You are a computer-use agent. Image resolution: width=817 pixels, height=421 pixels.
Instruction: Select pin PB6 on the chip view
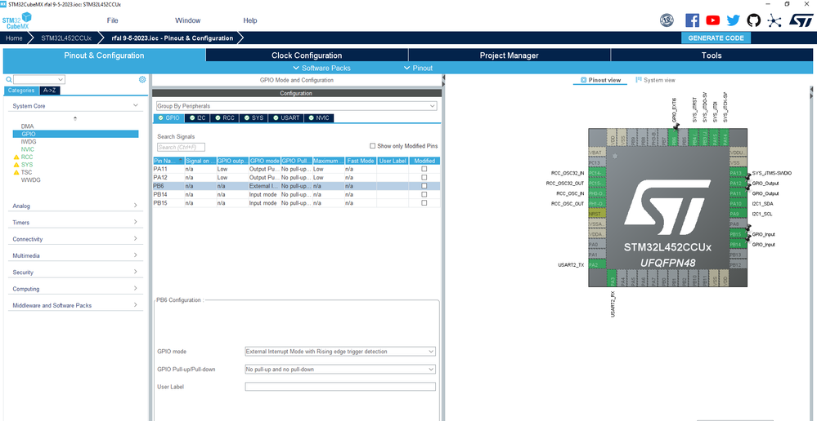click(x=674, y=138)
